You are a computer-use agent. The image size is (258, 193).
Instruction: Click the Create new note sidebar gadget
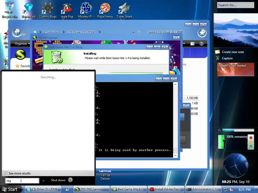pos(230,52)
